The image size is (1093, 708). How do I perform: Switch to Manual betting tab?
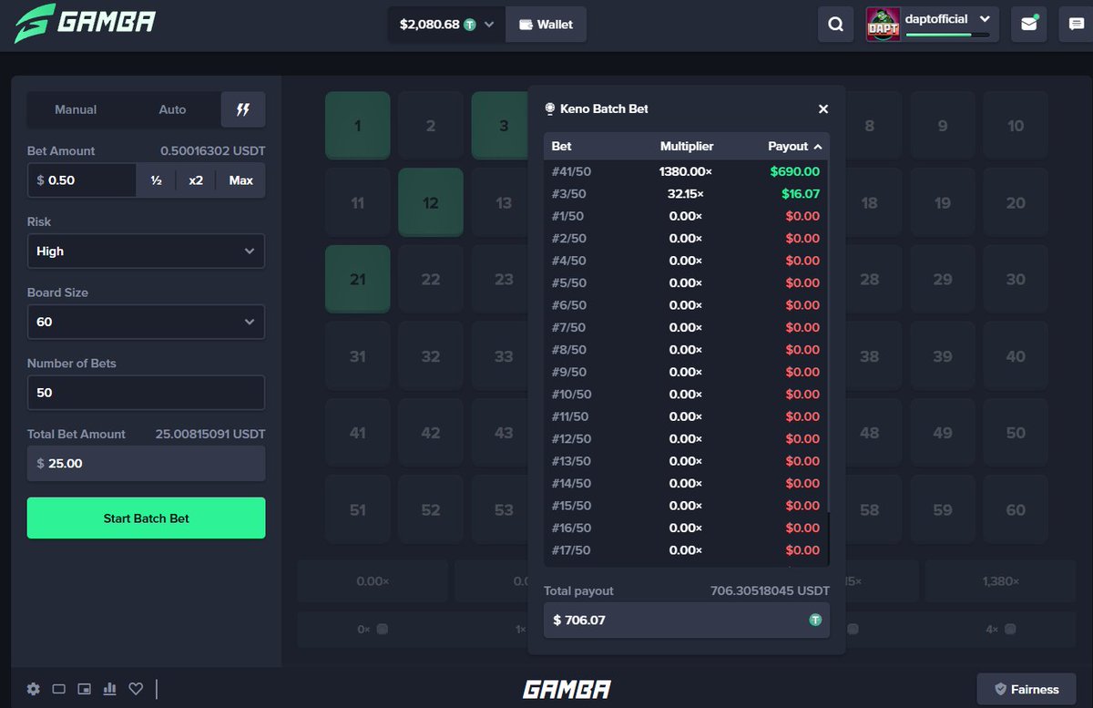76,109
